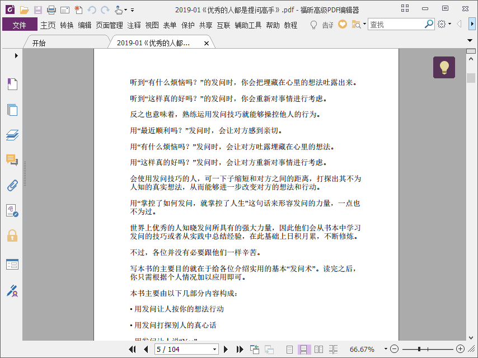Open the 帮助 tab
The image size is (478, 358).
pyautogui.click(x=273, y=25)
